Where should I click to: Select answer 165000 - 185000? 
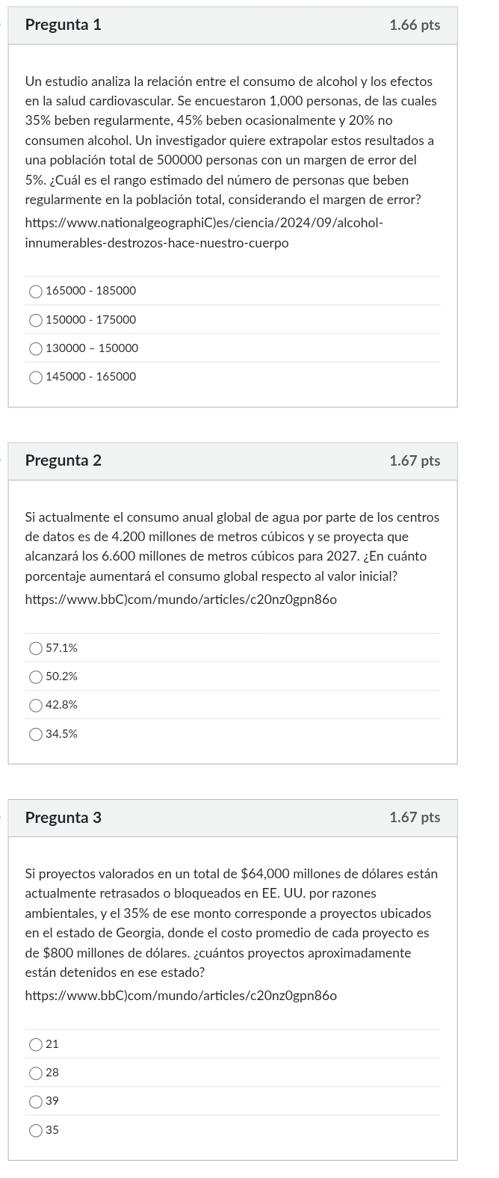(x=36, y=291)
